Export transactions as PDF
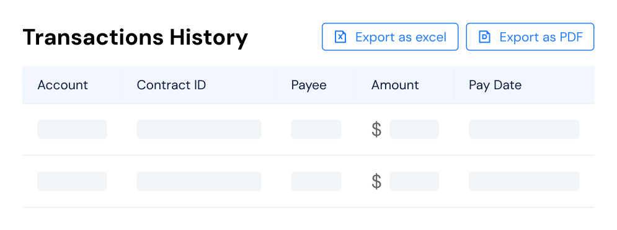The width and height of the screenshot is (617, 230). pos(530,37)
